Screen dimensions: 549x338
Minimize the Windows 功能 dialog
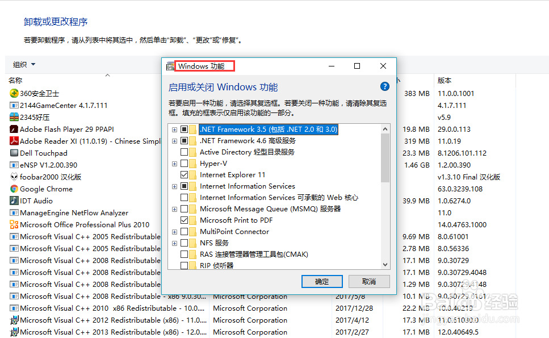point(332,66)
